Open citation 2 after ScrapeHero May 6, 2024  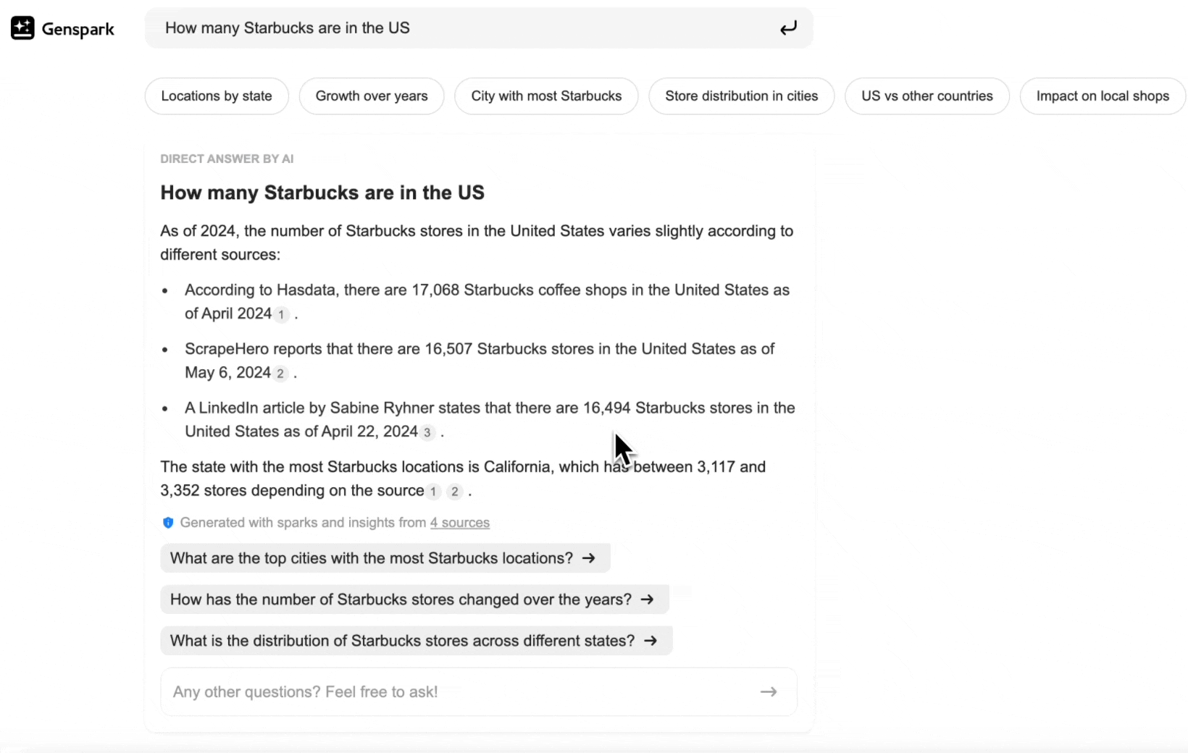(x=280, y=374)
